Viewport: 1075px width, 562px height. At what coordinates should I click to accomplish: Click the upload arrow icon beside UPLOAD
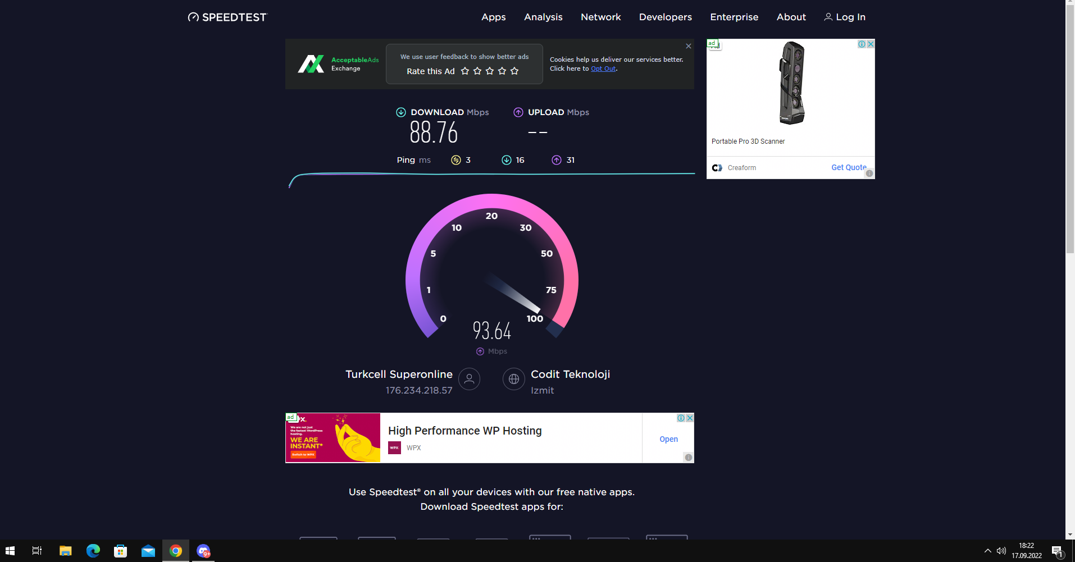point(518,112)
